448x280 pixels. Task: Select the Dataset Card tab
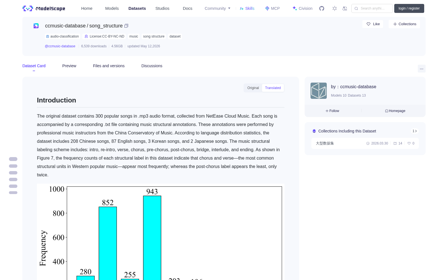point(34,66)
